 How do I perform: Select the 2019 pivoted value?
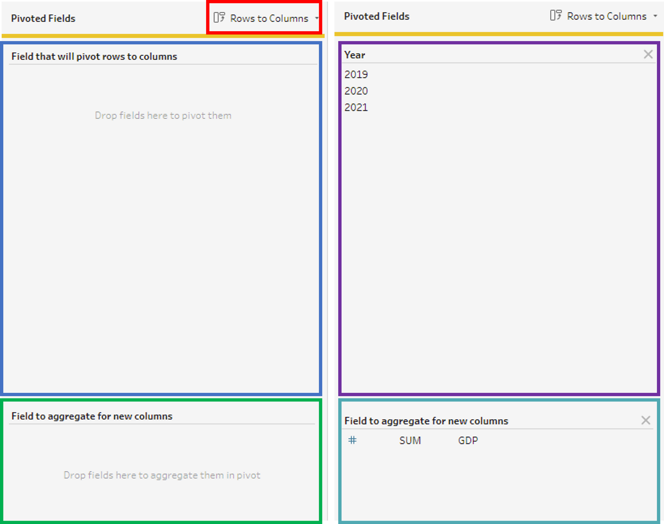pyautogui.click(x=356, y=74)
